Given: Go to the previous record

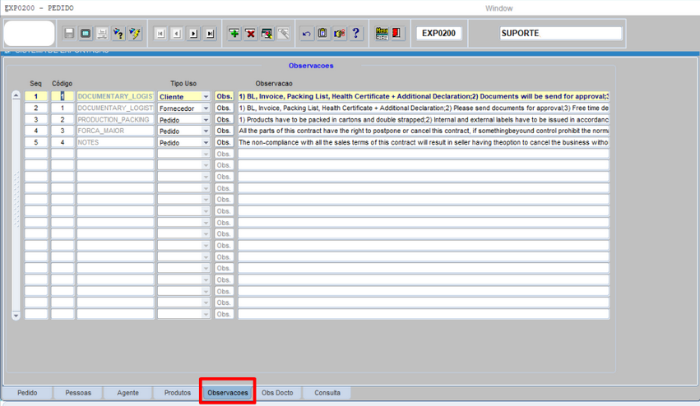Looking at the screenshot, I should point(177,34).
